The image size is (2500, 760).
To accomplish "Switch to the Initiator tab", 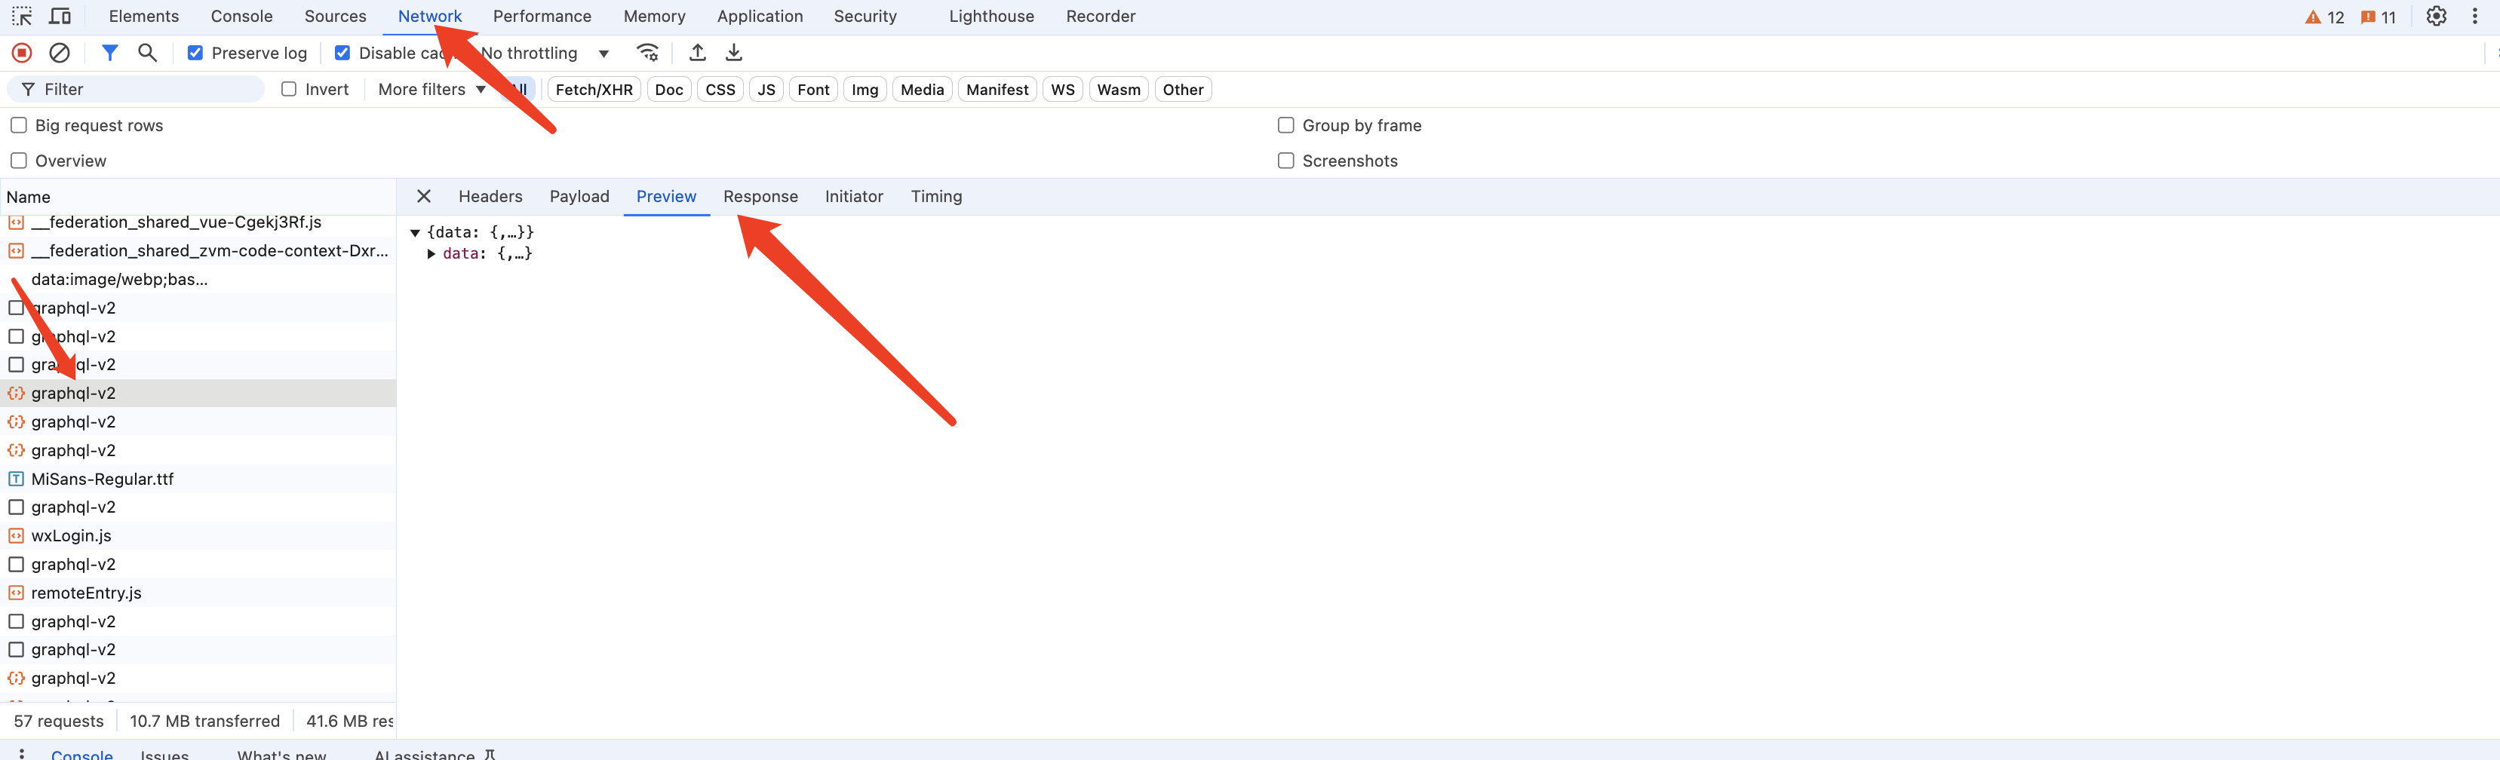I will [x=854, y=197].
